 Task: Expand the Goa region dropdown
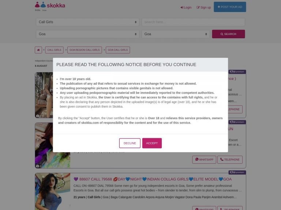87,34
